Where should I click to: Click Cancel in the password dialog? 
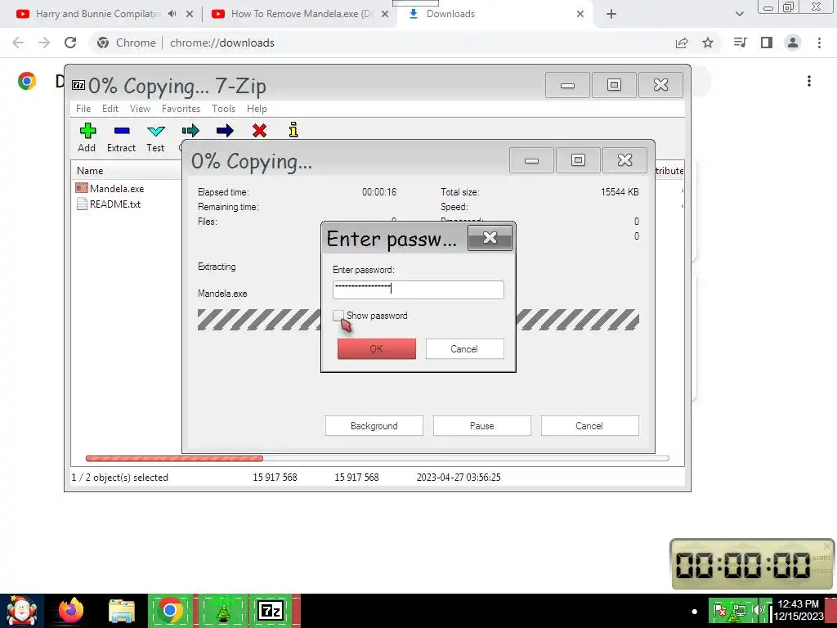pyautogui.click(x=464, y=348)
